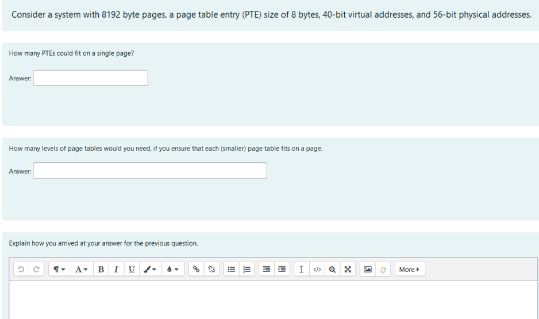Click 'How many PTEs could fit on a single page?' text
The width and height of the screenshot is (539, 319).
pos(71,53)
